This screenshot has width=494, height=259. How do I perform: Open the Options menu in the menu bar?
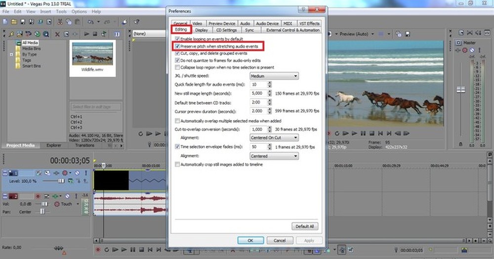coord(79,11)
